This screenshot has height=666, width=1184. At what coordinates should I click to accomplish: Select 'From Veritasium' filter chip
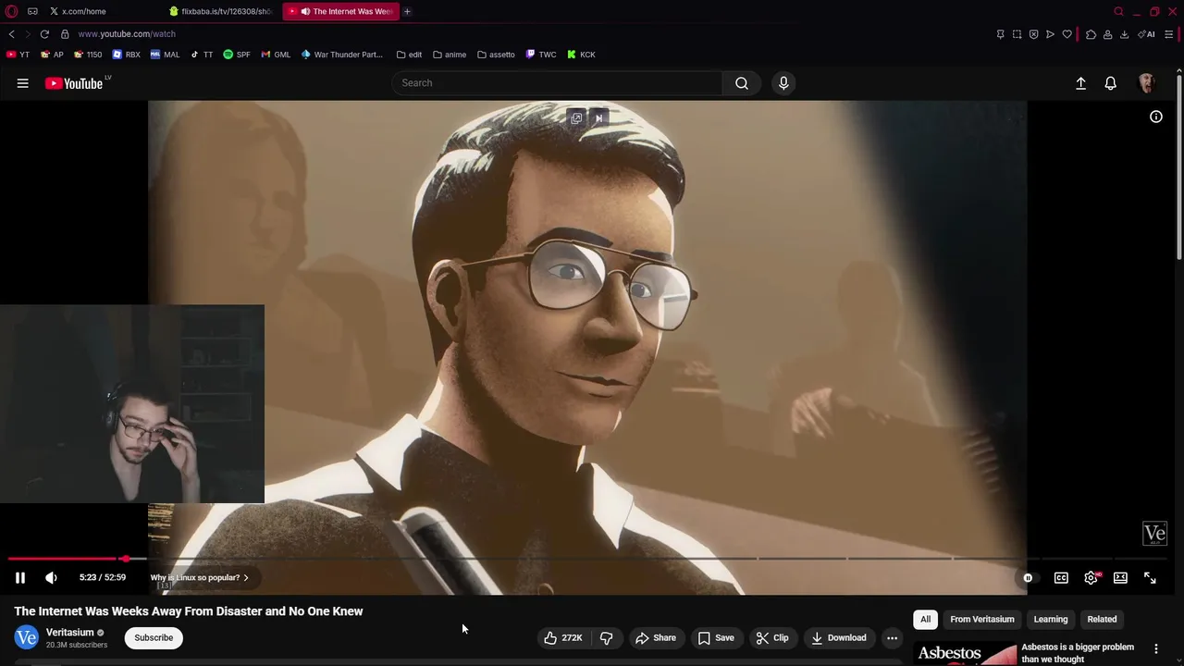982,619
